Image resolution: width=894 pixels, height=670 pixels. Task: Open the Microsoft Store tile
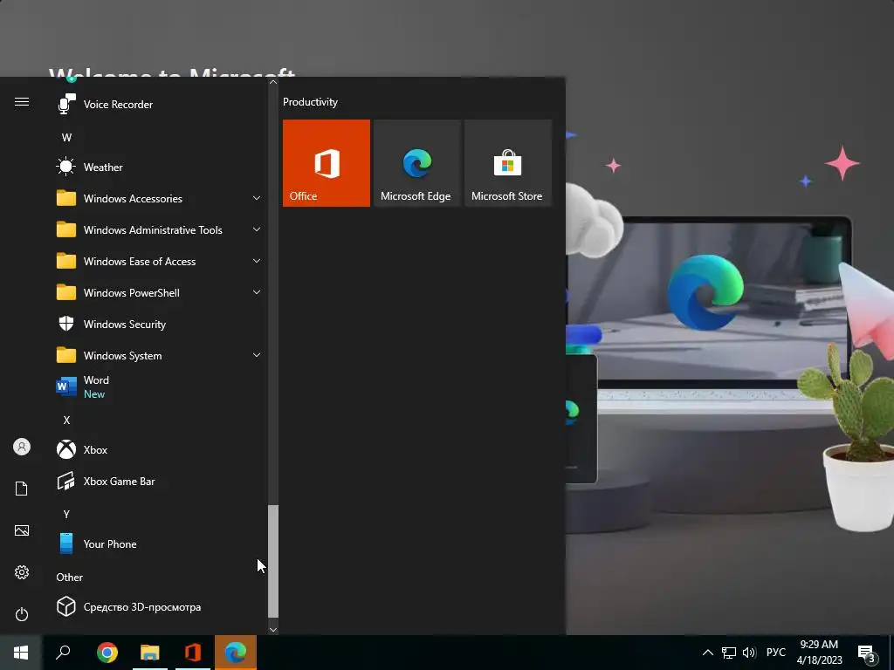[x=508, y=163]
